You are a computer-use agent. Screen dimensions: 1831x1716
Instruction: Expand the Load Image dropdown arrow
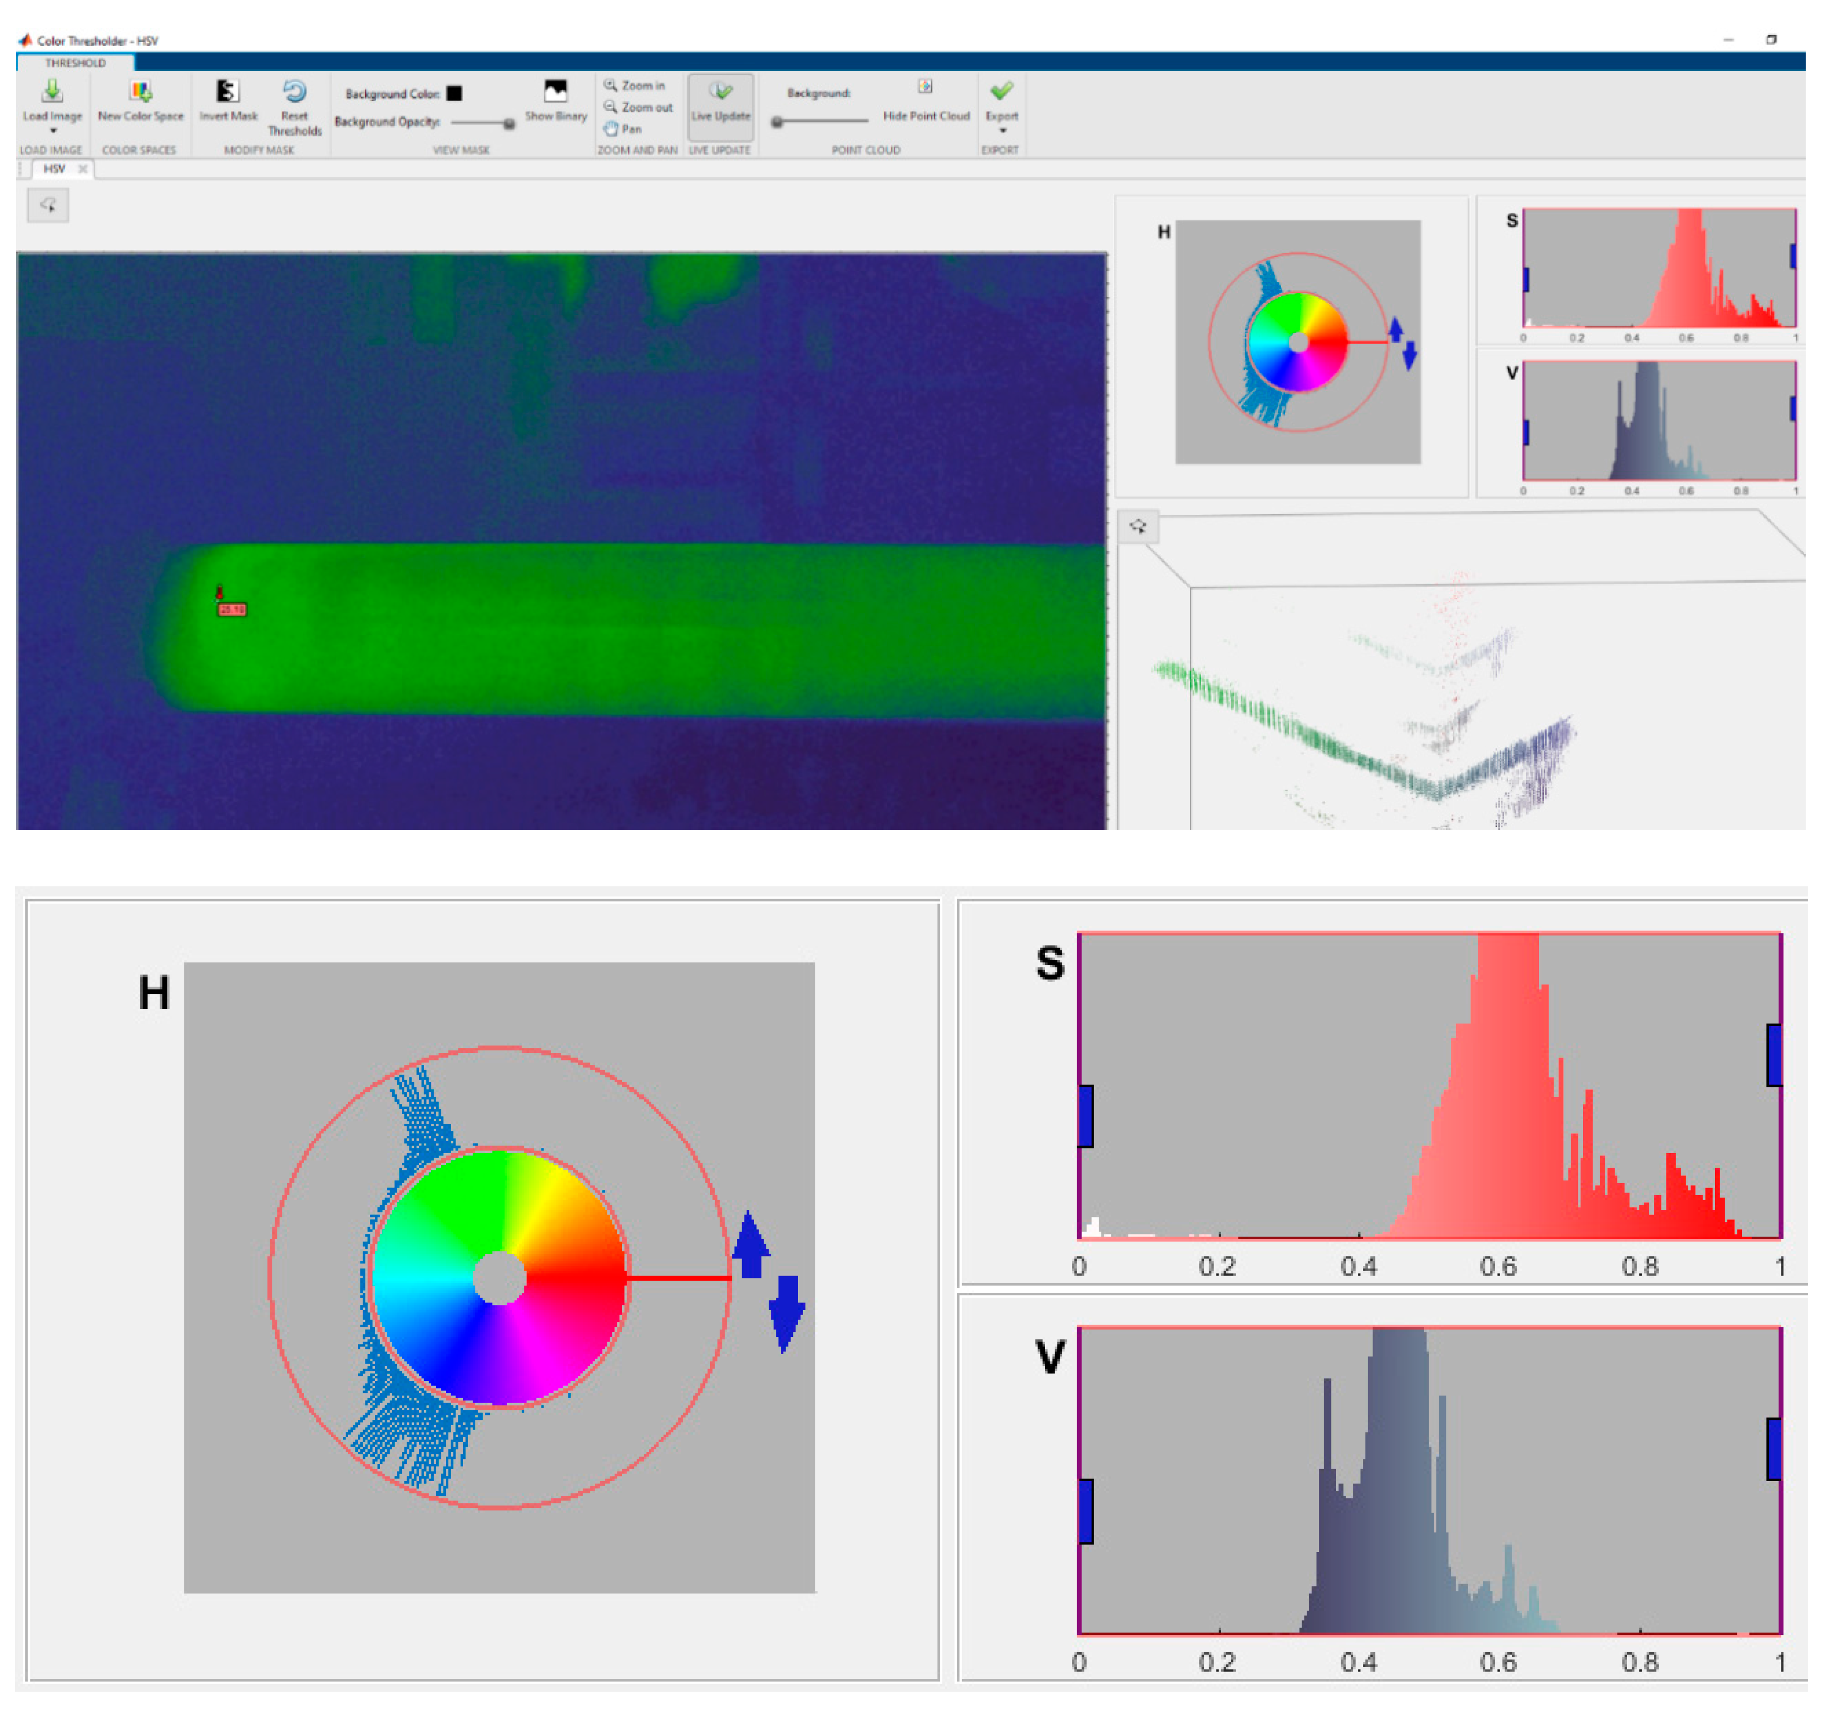pos(53,132)
